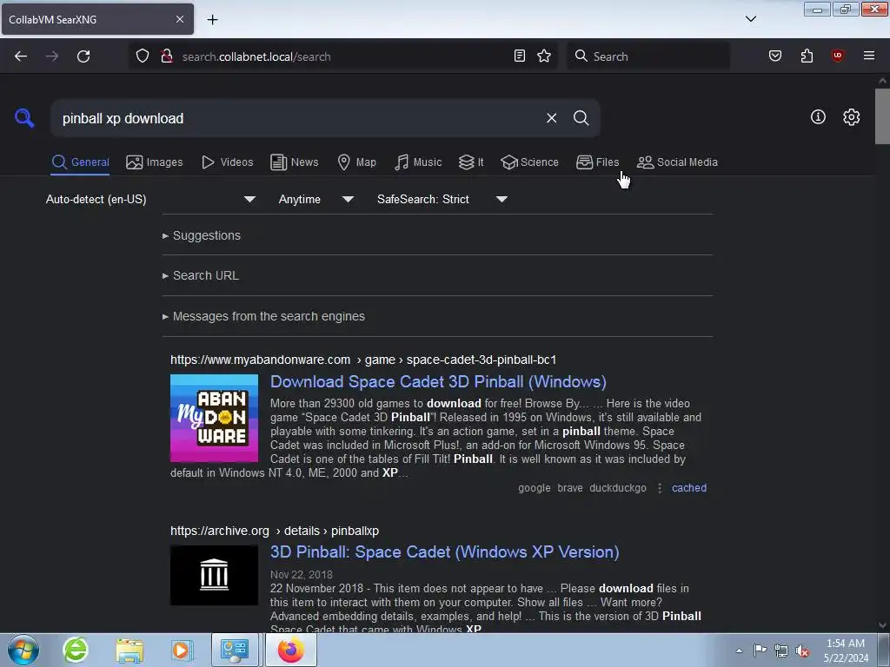Viewport: 890px width, 667px height.
Task: Click the page vertical scrollbar thumb
Action: 882,116
